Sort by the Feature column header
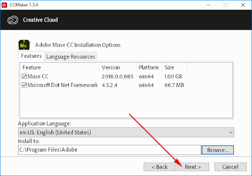The width and height of the screenshot is (252, 176). click(x=60, y=68)
